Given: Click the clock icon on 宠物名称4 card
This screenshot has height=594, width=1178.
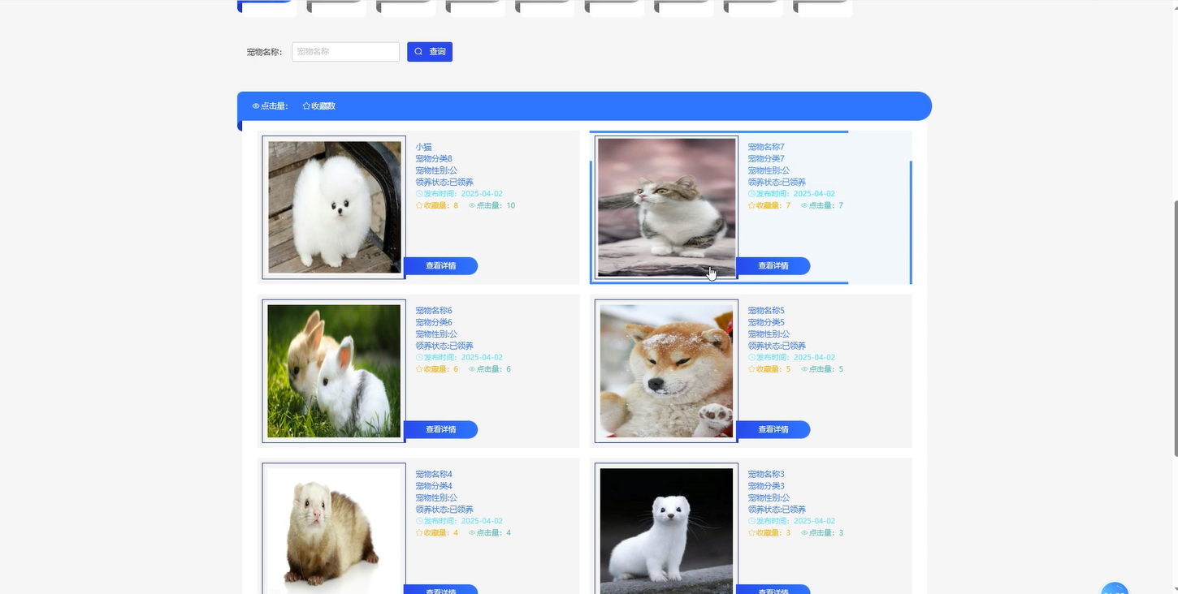Looking at the screenshot, I should [x=419, y=521].
